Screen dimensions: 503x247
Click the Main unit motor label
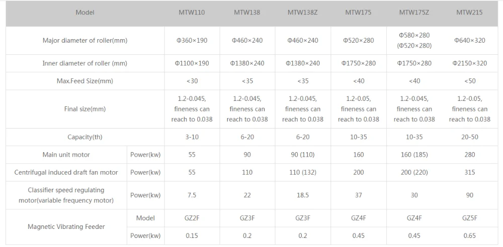point(66,155)
